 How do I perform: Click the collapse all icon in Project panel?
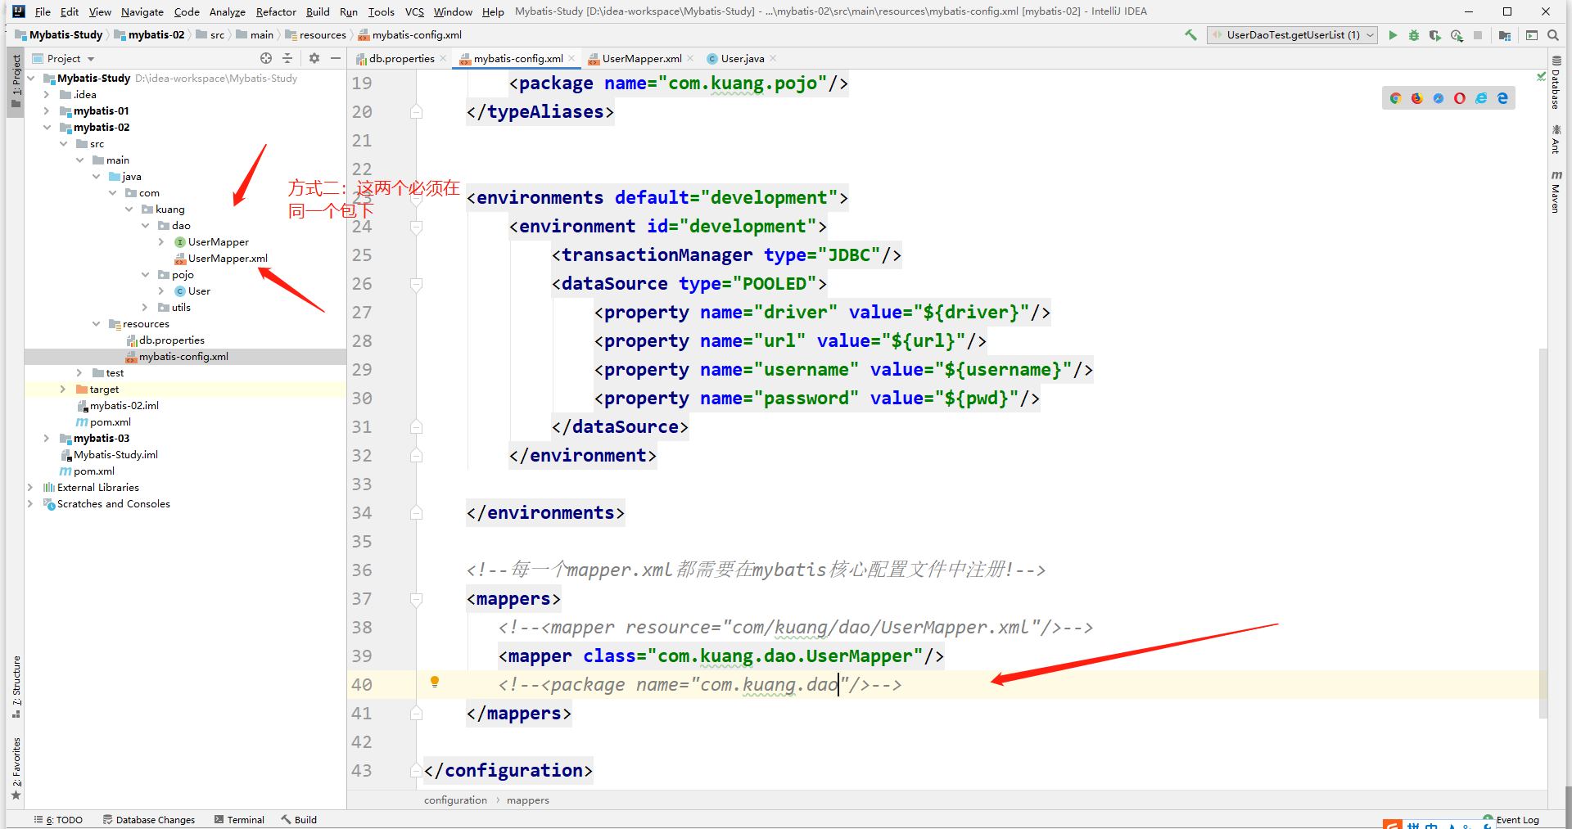tap(287, 58)
